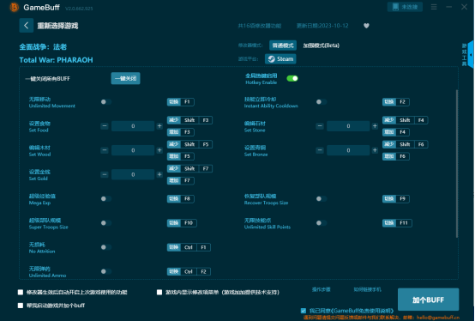Click the large add BUFF button
Viewport: 475px width, 321px height.
[428, 300]
